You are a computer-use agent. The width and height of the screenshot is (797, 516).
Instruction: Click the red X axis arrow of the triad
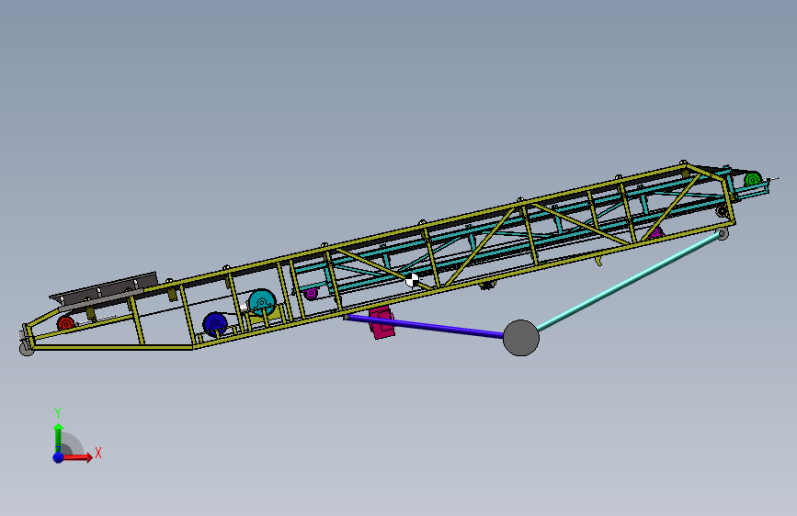click(x=78, y=457)
